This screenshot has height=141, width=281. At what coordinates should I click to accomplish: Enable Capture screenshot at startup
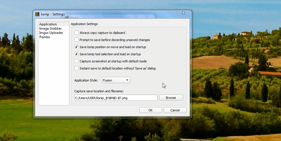(x=76, y=61)
